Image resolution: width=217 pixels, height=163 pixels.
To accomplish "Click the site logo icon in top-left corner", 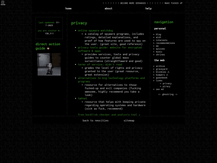I will 3,3.
